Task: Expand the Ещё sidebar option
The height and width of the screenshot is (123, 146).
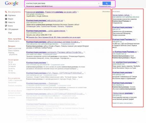Action: pyautogui.click(x=10, y=33)
